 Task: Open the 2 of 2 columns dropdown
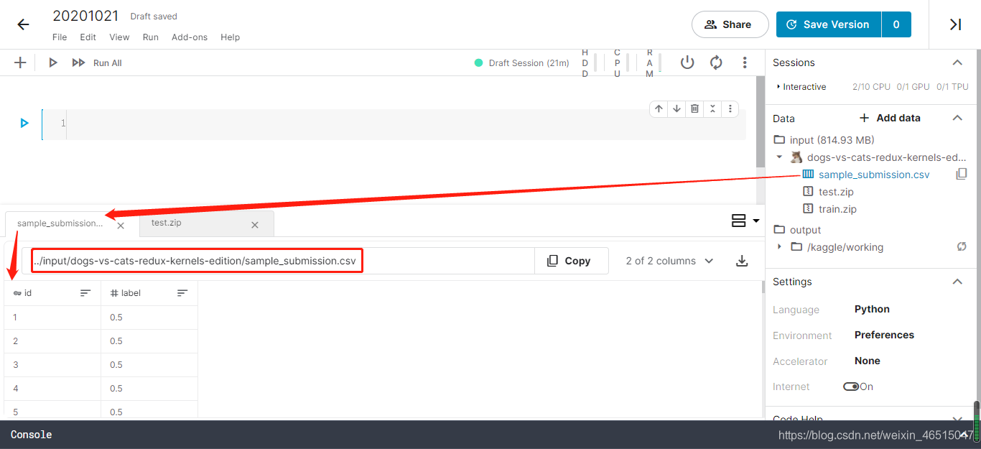(x=669, y=261)
